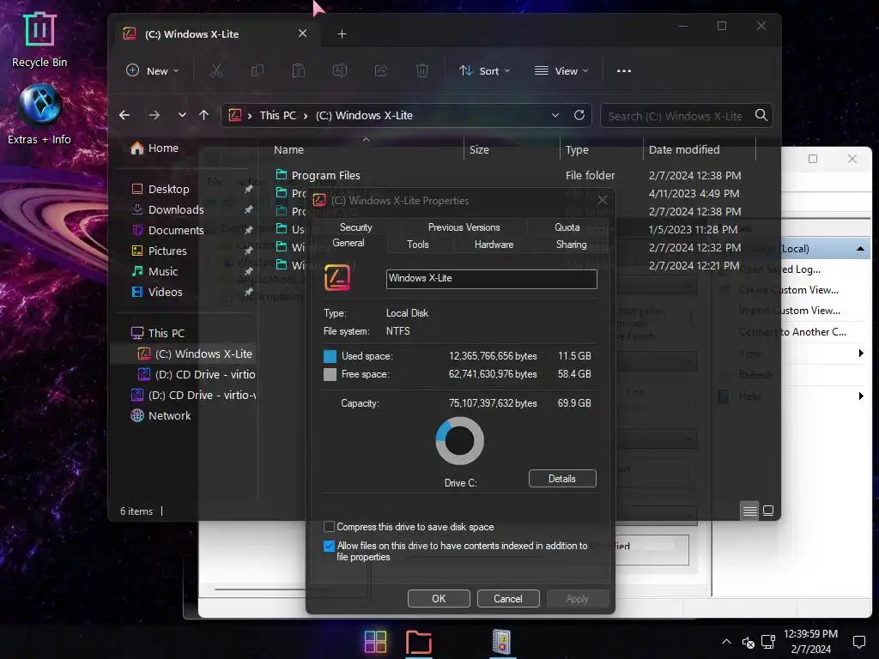Click the Details button
This screenshot has width=879, height=659.
[x=562, y=479]
